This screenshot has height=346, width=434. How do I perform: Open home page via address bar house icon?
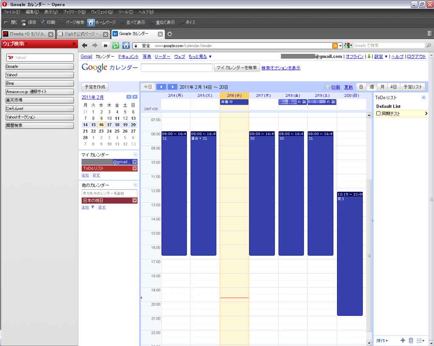tap(126, 45)
